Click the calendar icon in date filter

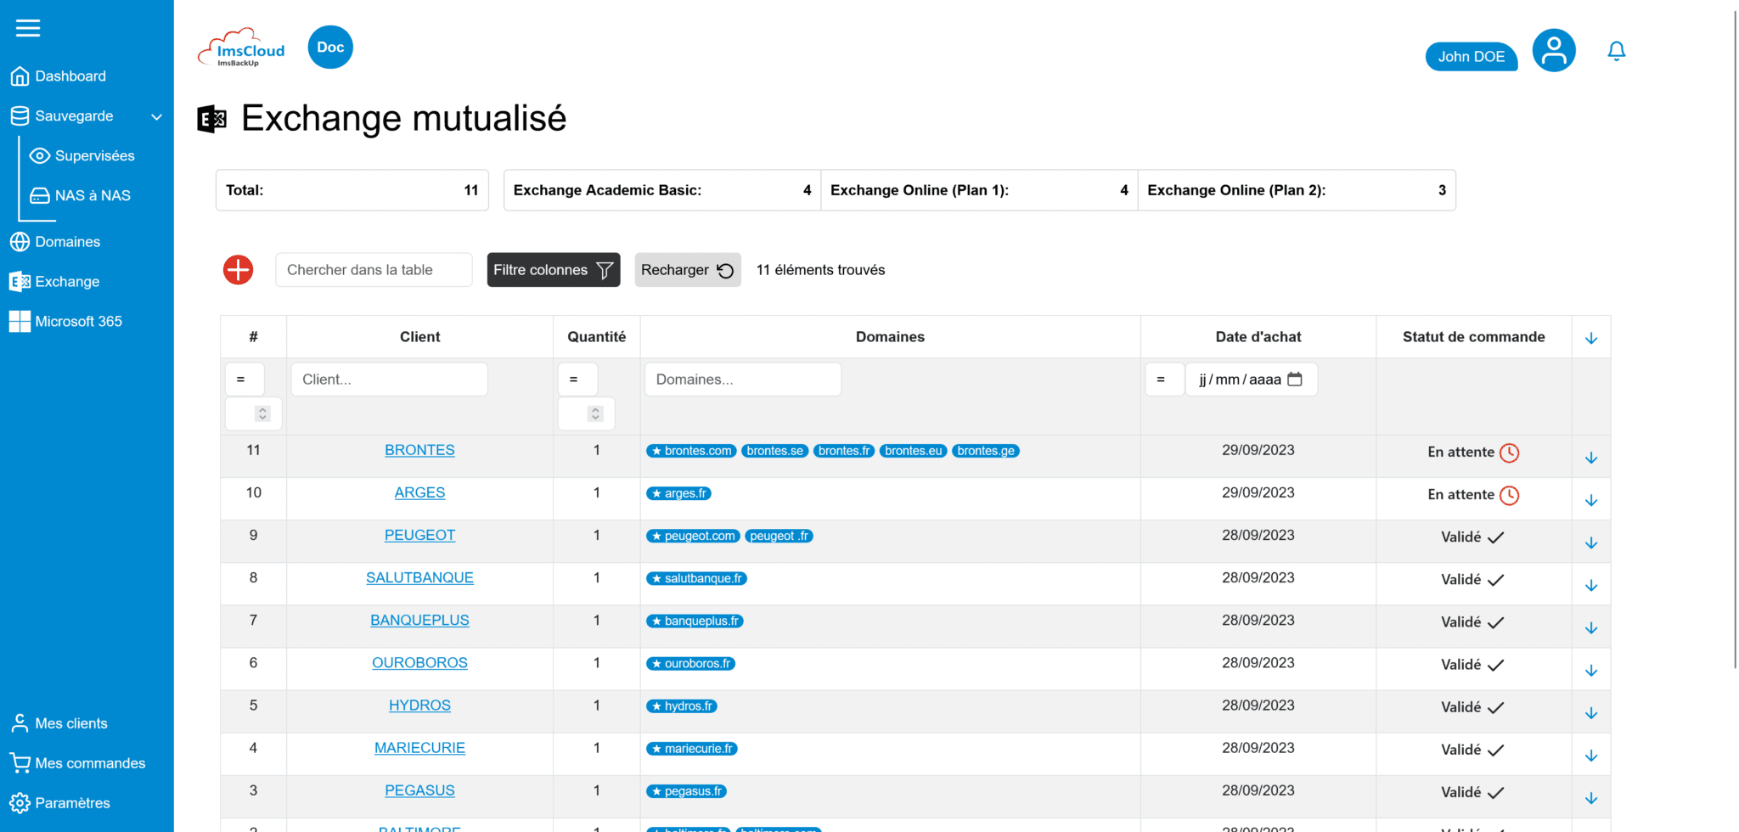[1295, 379]
